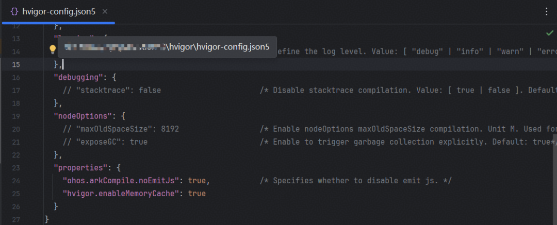The image size is (557, 225).
Task: Click line number 19 in the gutter
Action: point(17,116)
